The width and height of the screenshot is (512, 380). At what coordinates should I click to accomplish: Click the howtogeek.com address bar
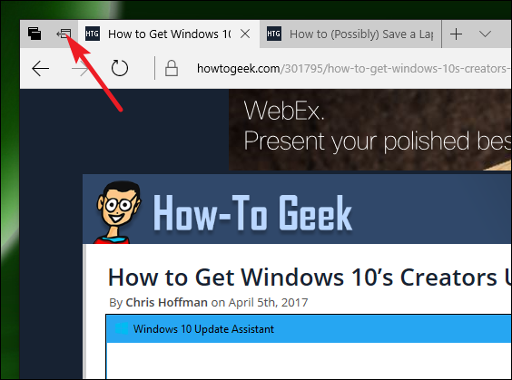click(354, 69)
